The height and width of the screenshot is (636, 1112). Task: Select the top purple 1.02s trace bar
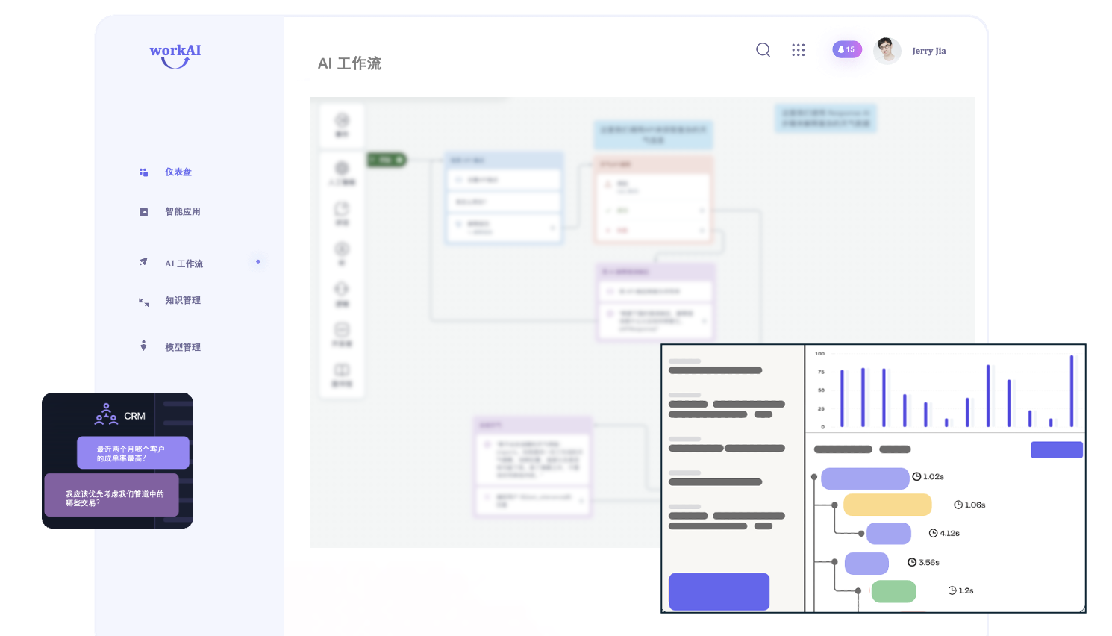pos(865,478)
